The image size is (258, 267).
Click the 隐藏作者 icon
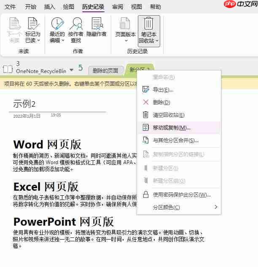click(x=97, y=23)
